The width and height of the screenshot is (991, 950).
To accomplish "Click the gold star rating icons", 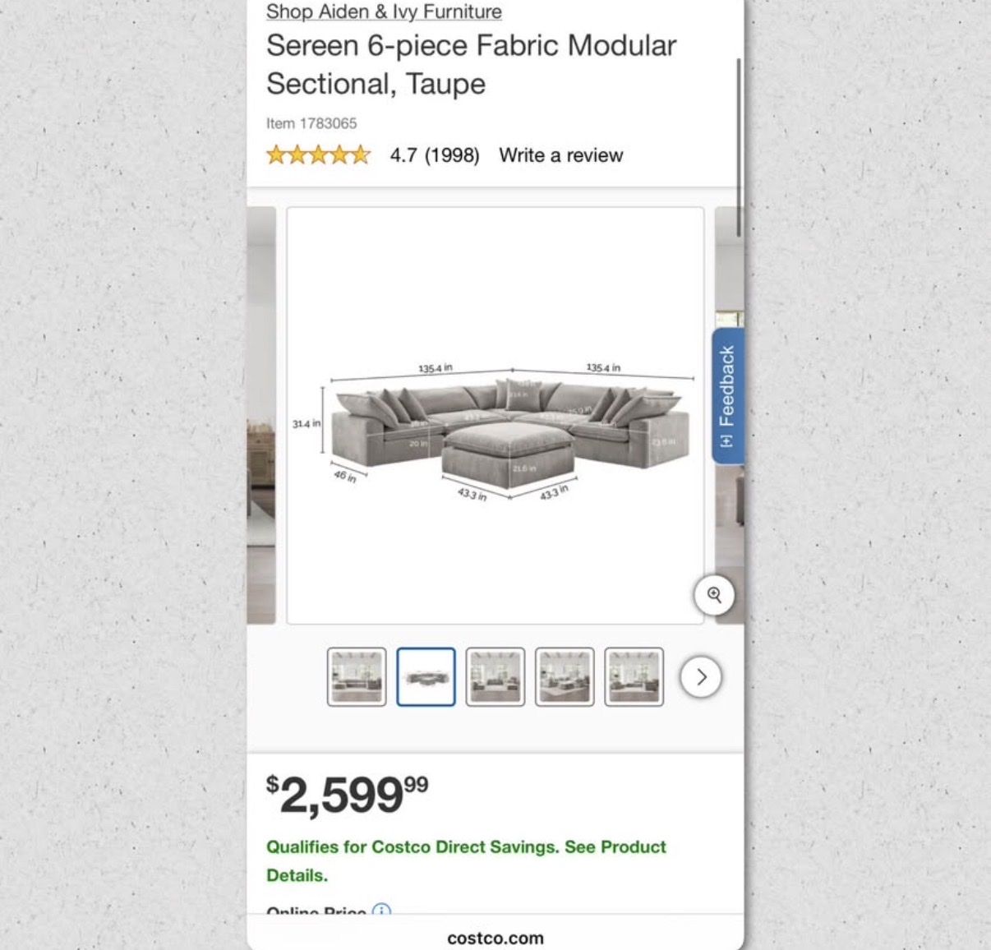I will click(x=318, y=154).
